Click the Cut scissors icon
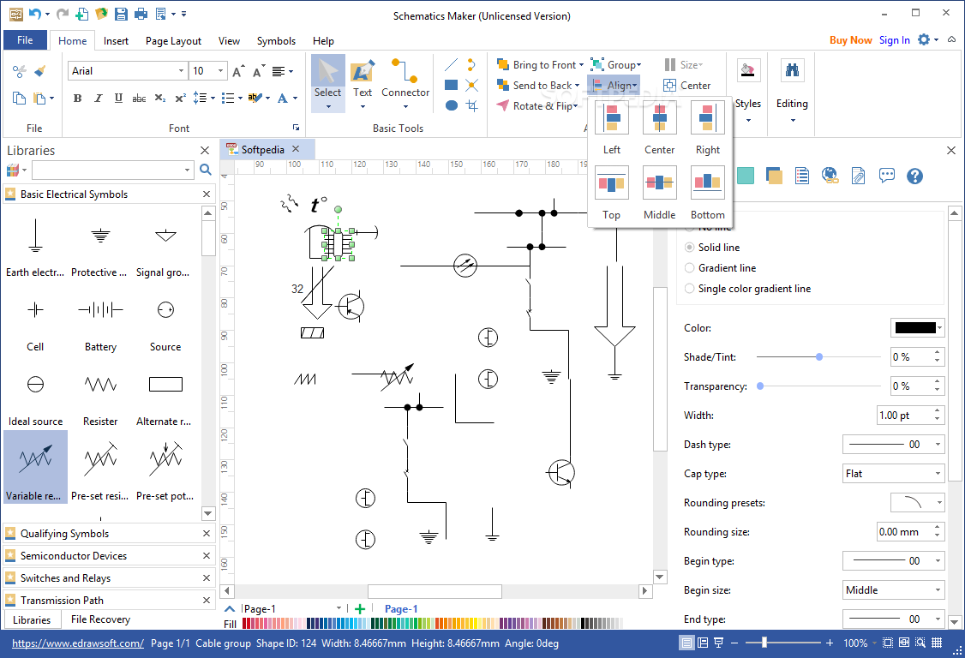Viewport: 965px width, 658px height. point(19,71)
